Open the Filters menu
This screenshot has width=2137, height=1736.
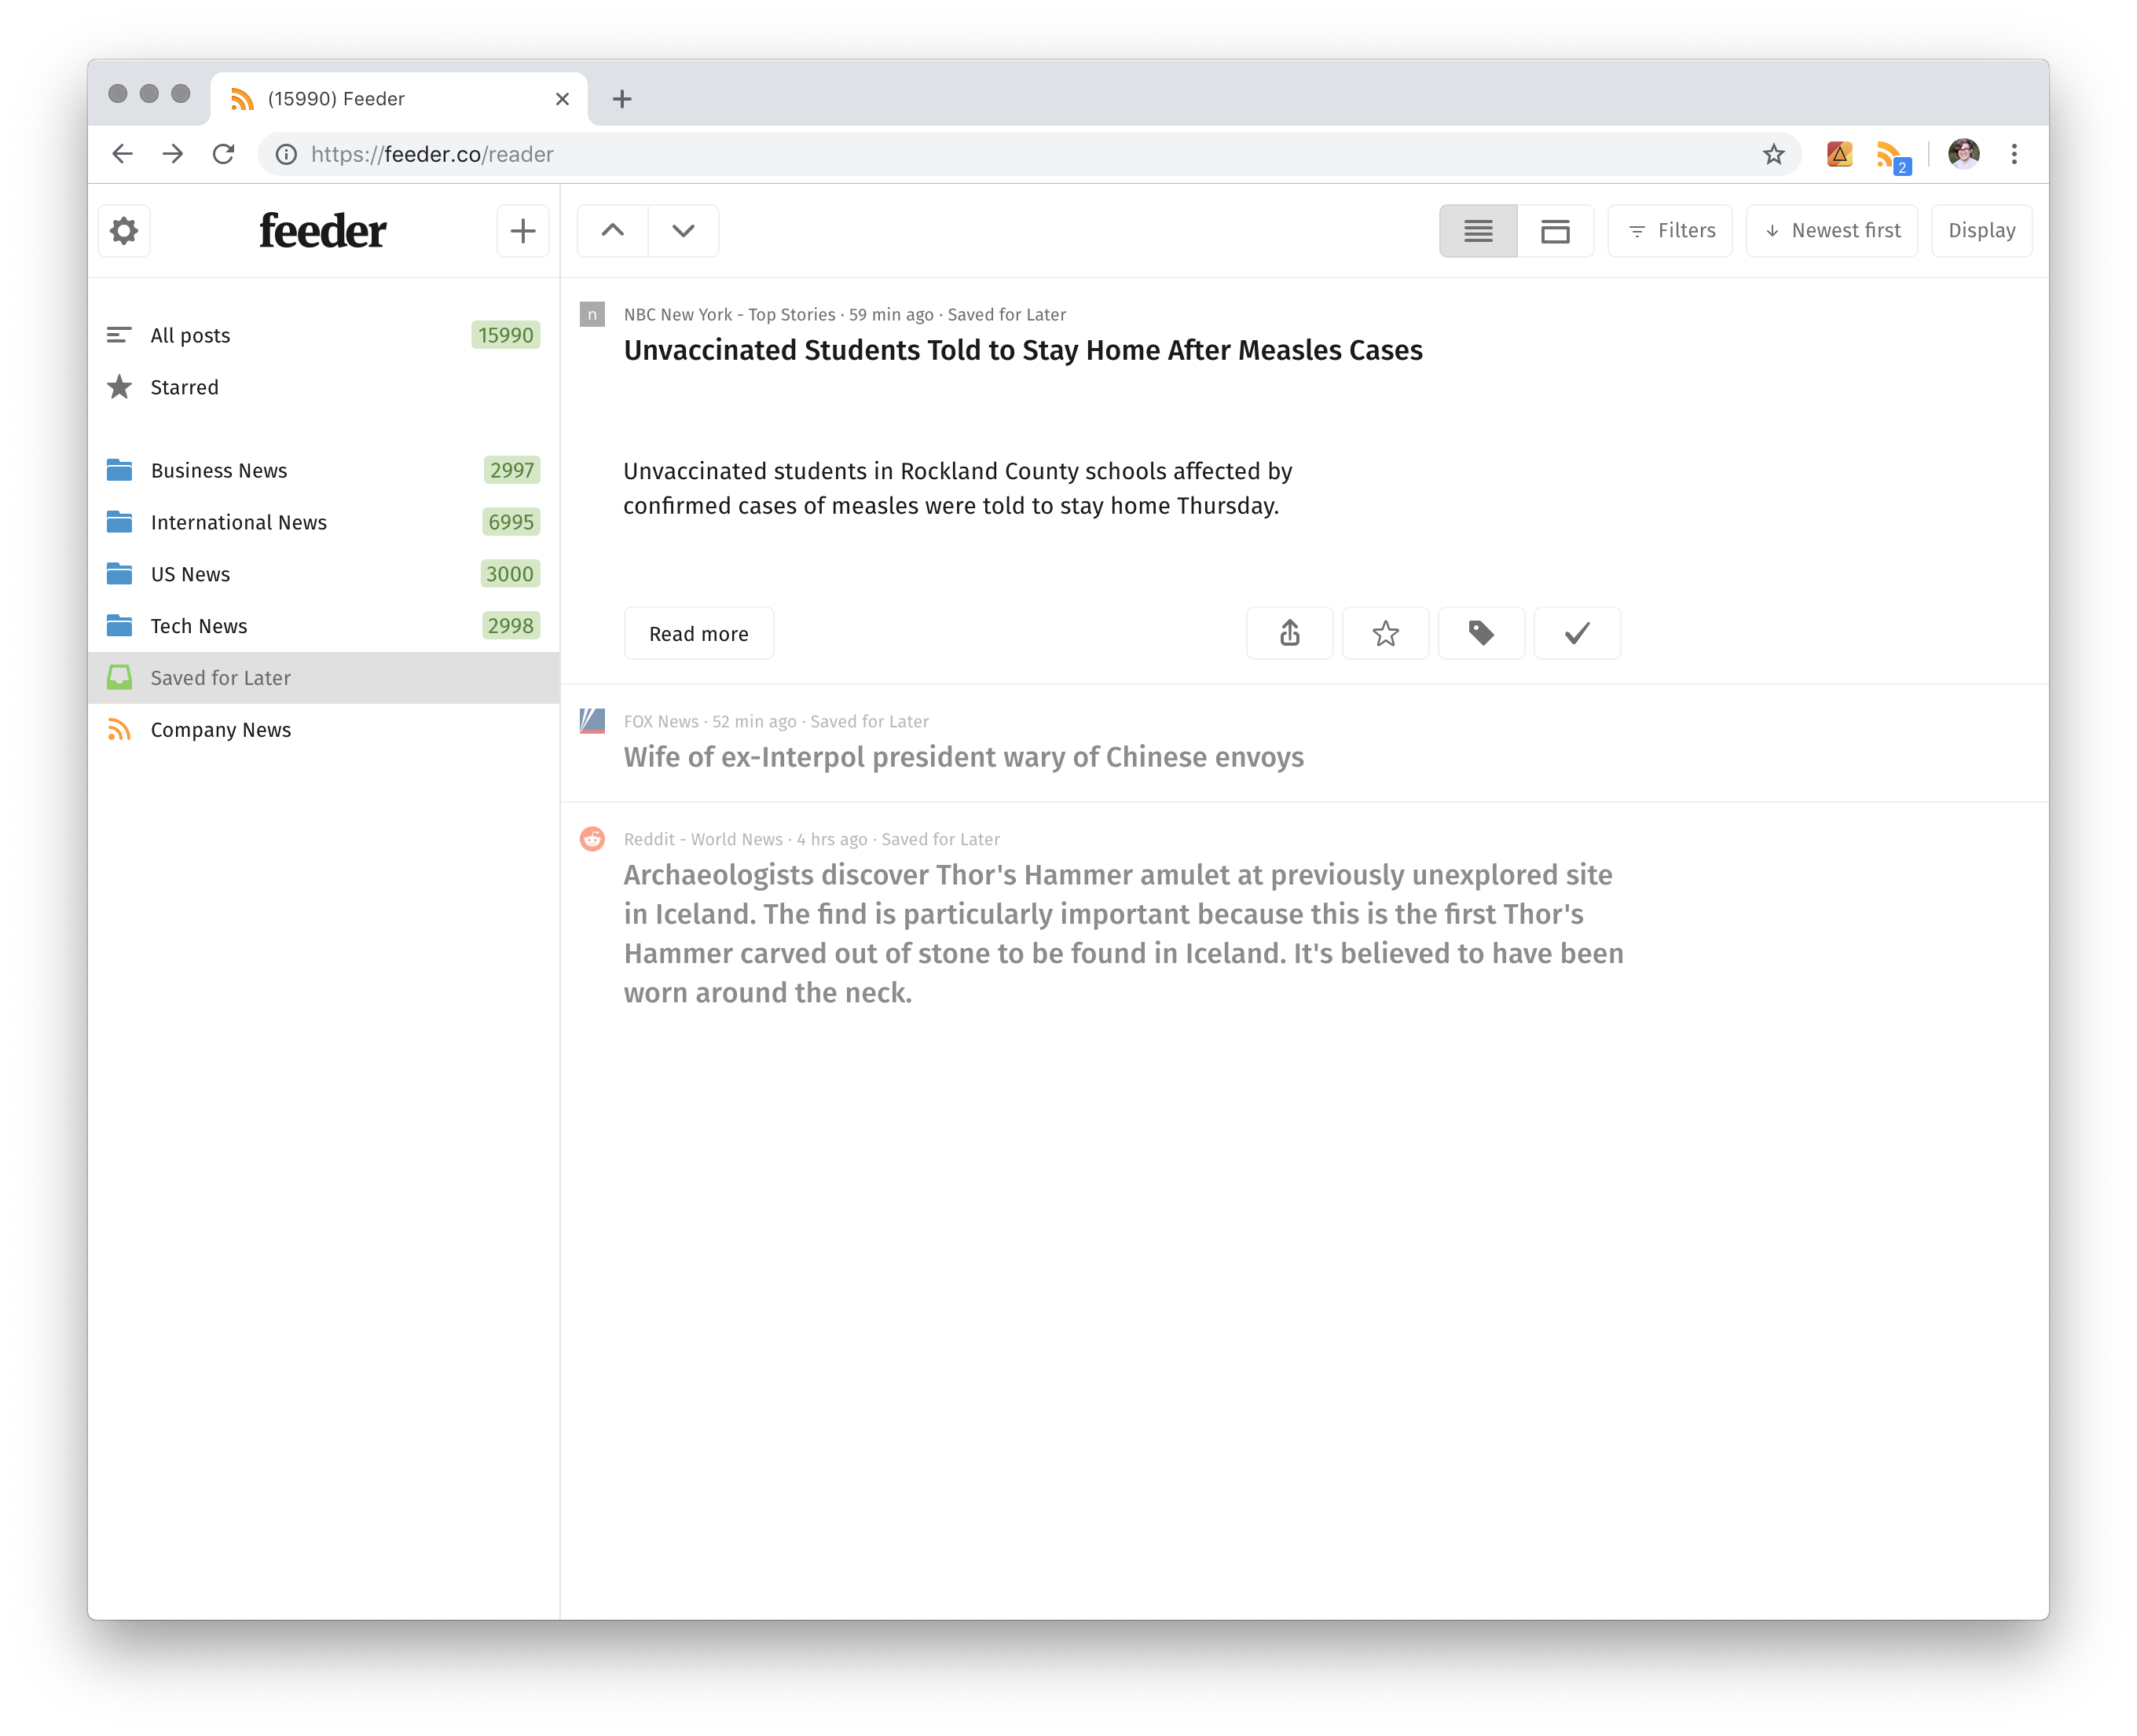tap(1670, 231)
